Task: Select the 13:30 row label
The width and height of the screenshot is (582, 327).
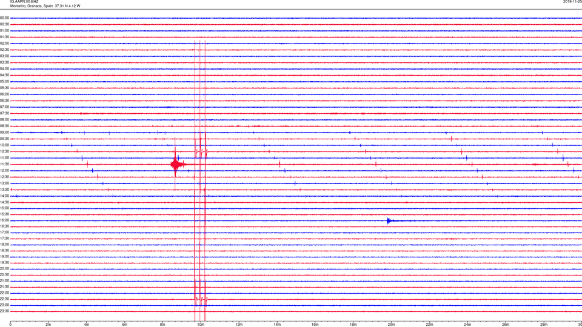Action: 4,190
